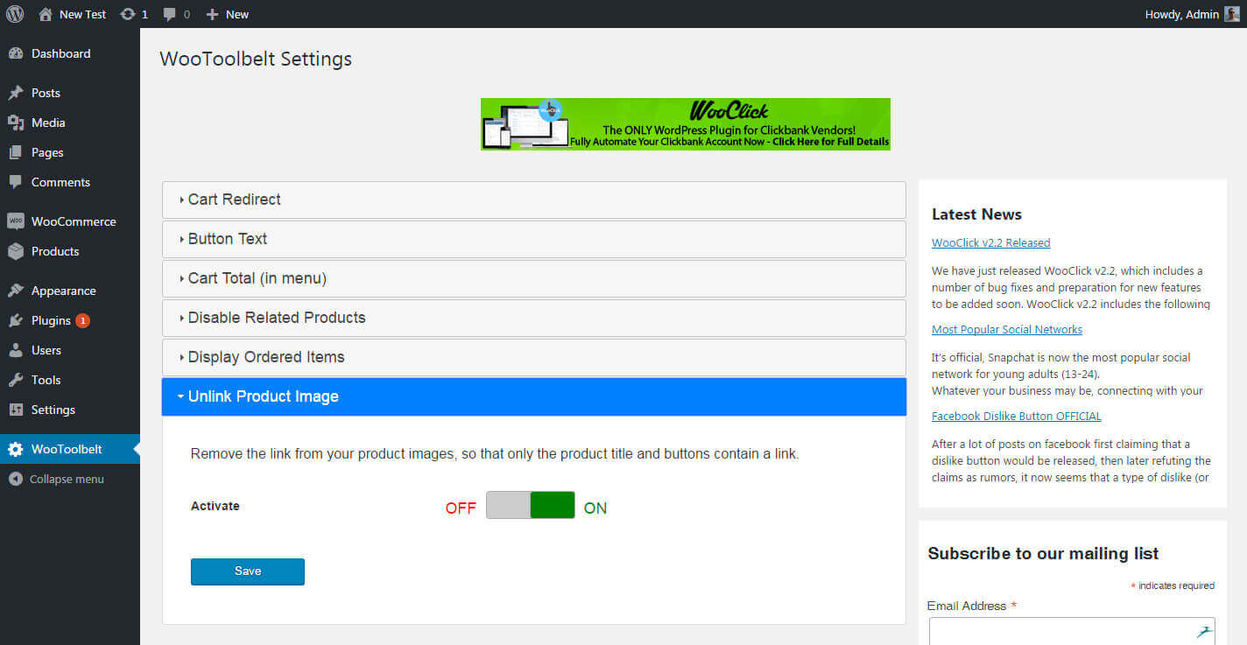1247x645 pixels.
Task: Collapse the Unlink Product Image section
Action: (534, 396)
